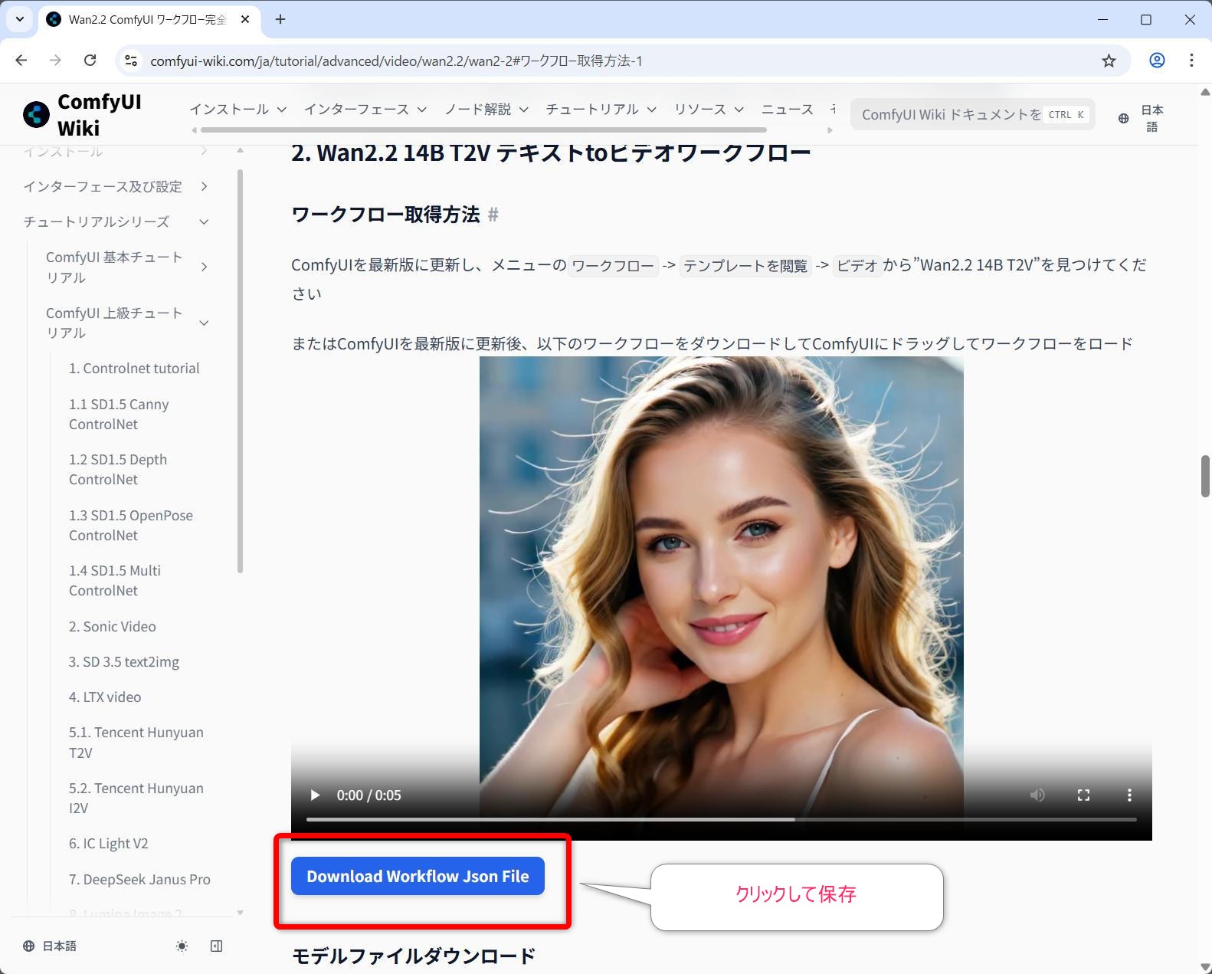Expand リソース dropdown menu
This screenshot has height=974, width=1212.
[x=709, y=110]
